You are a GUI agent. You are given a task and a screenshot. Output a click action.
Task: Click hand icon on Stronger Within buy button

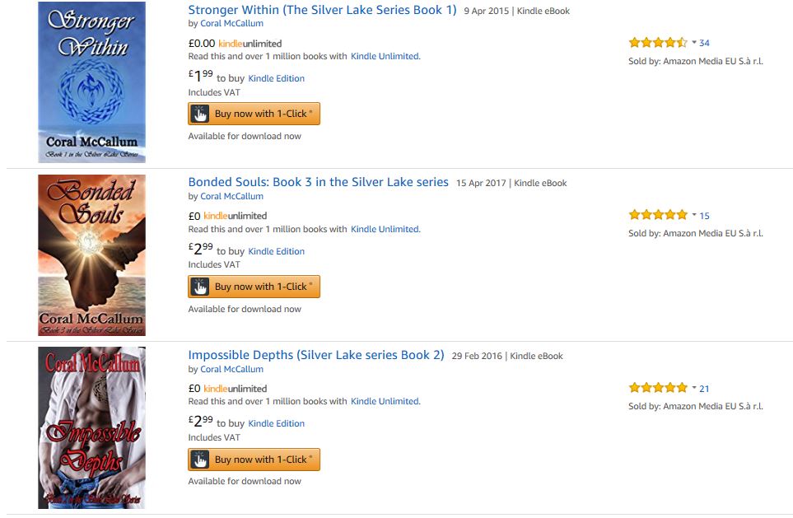coord(199,114)
